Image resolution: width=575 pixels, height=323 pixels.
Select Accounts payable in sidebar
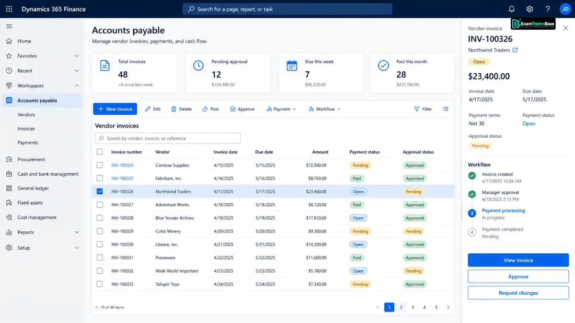[x=42, y=100]
